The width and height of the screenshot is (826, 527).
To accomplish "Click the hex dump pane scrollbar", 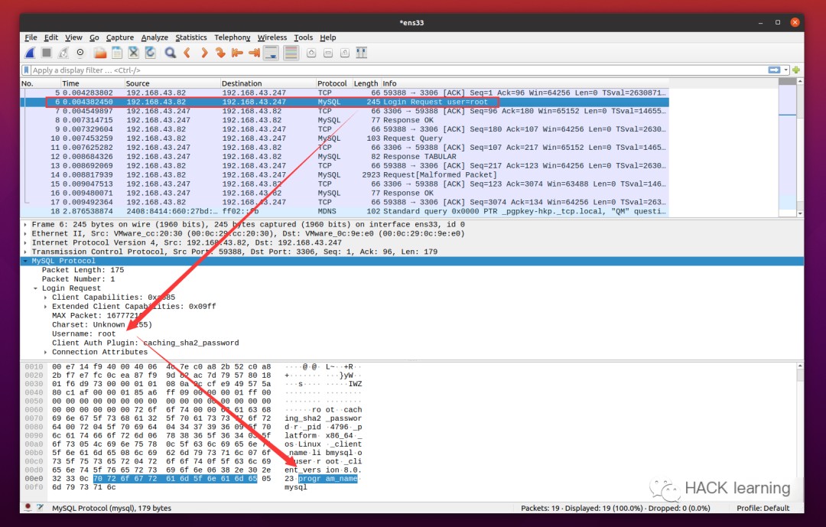I will [800, 431].
